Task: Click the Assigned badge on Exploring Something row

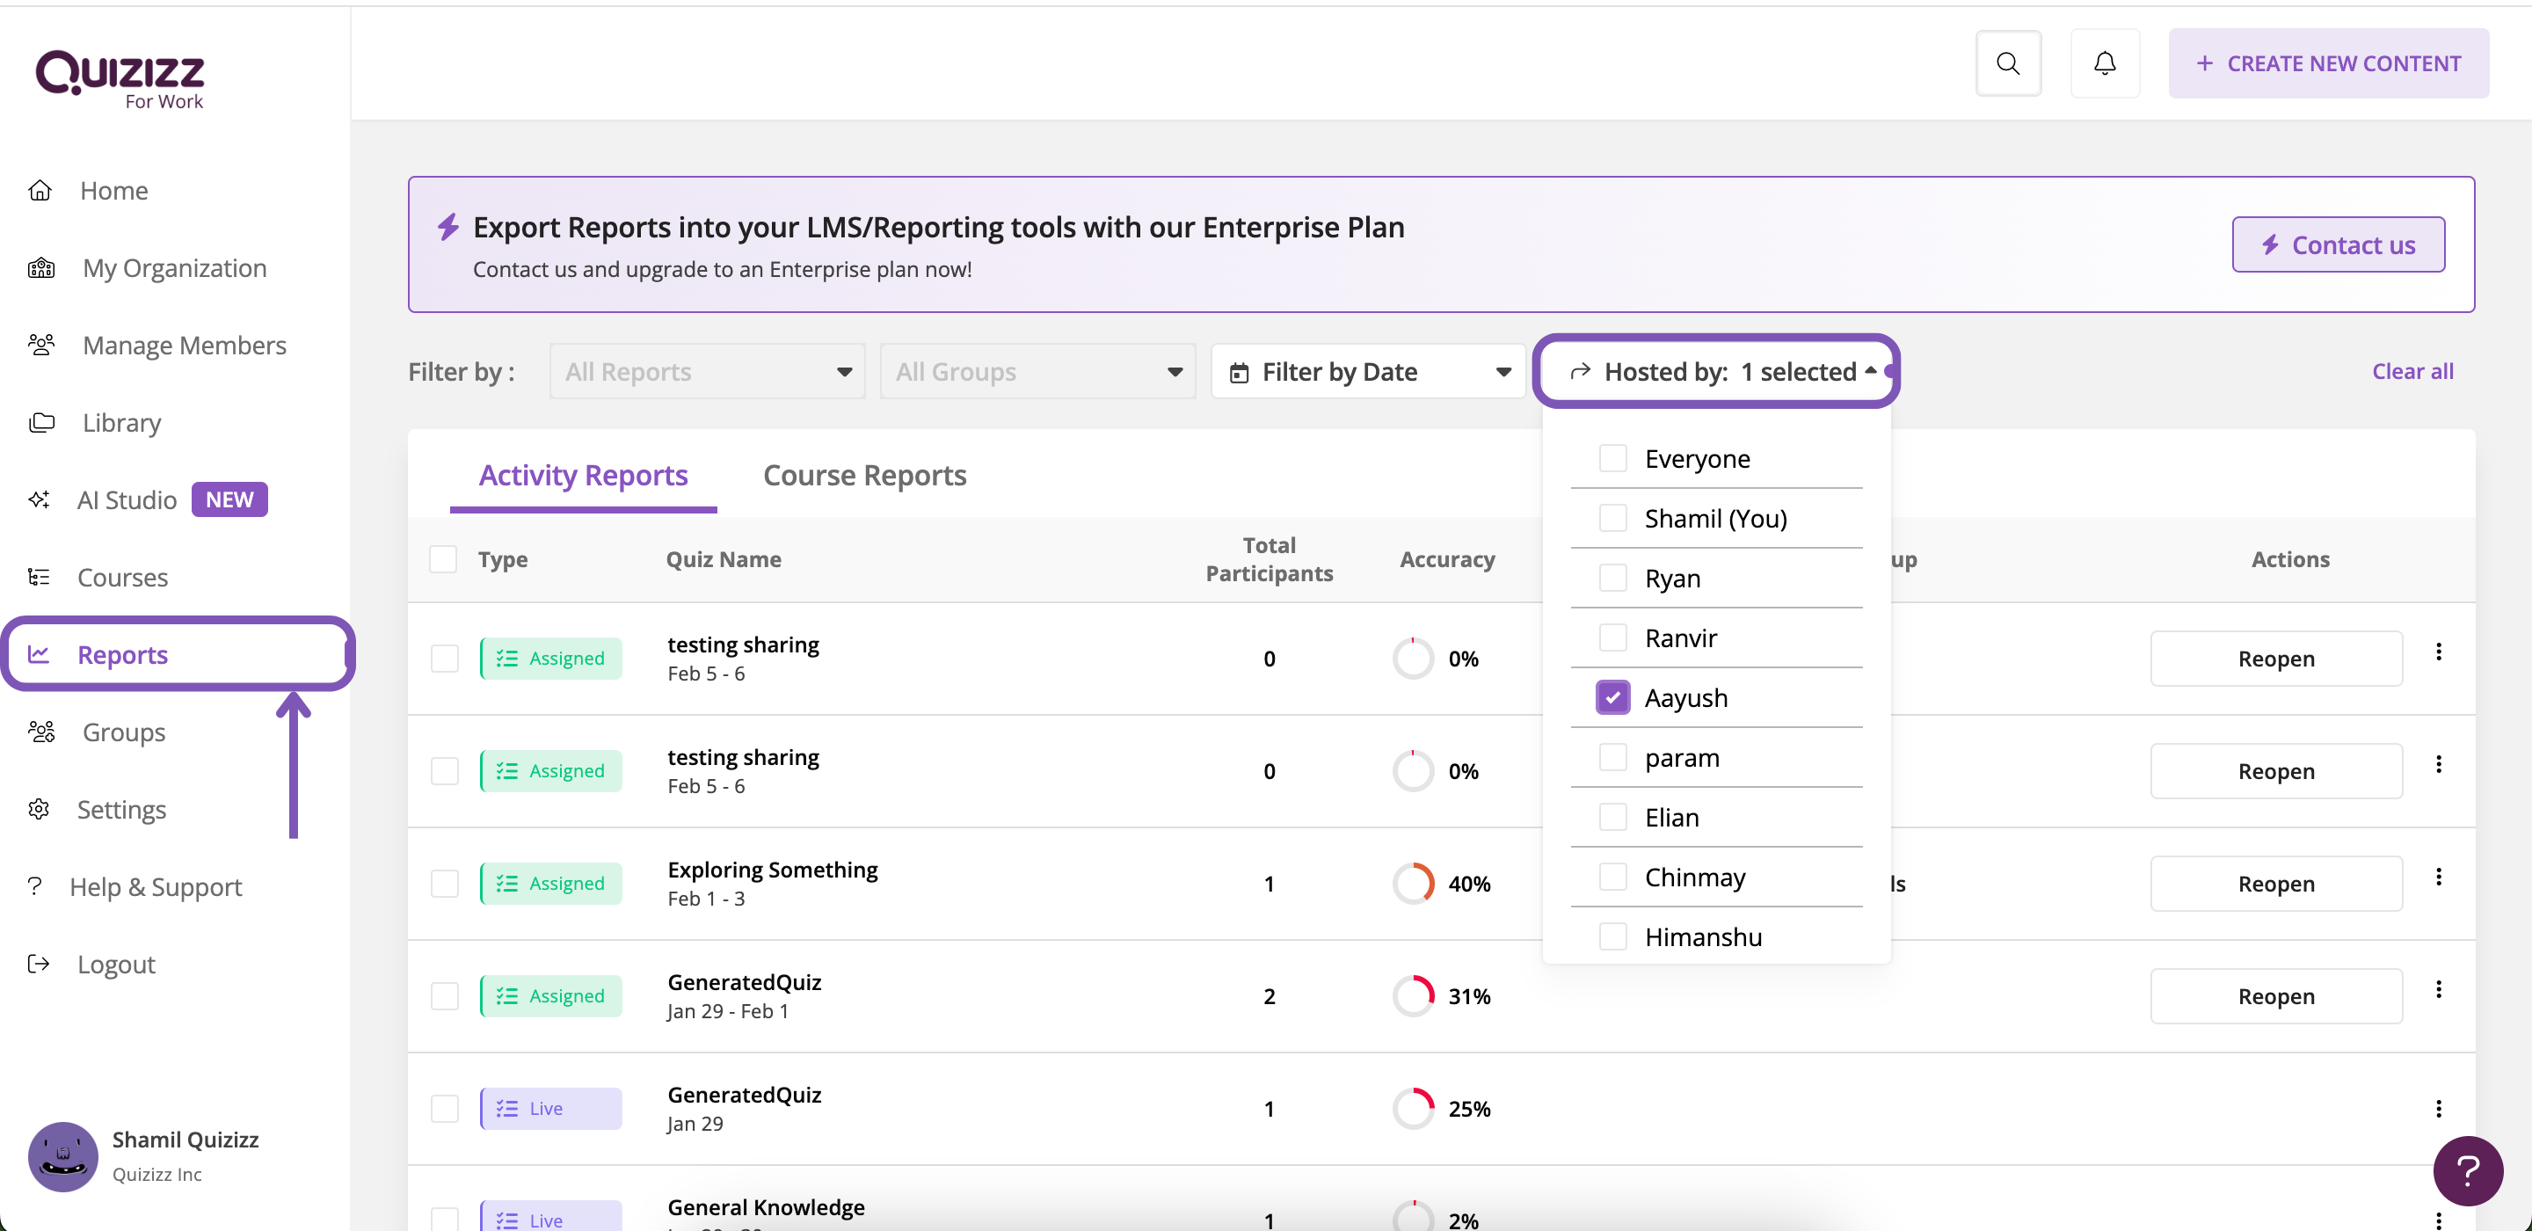Action: pyautogui.click(x=550, y=883)
